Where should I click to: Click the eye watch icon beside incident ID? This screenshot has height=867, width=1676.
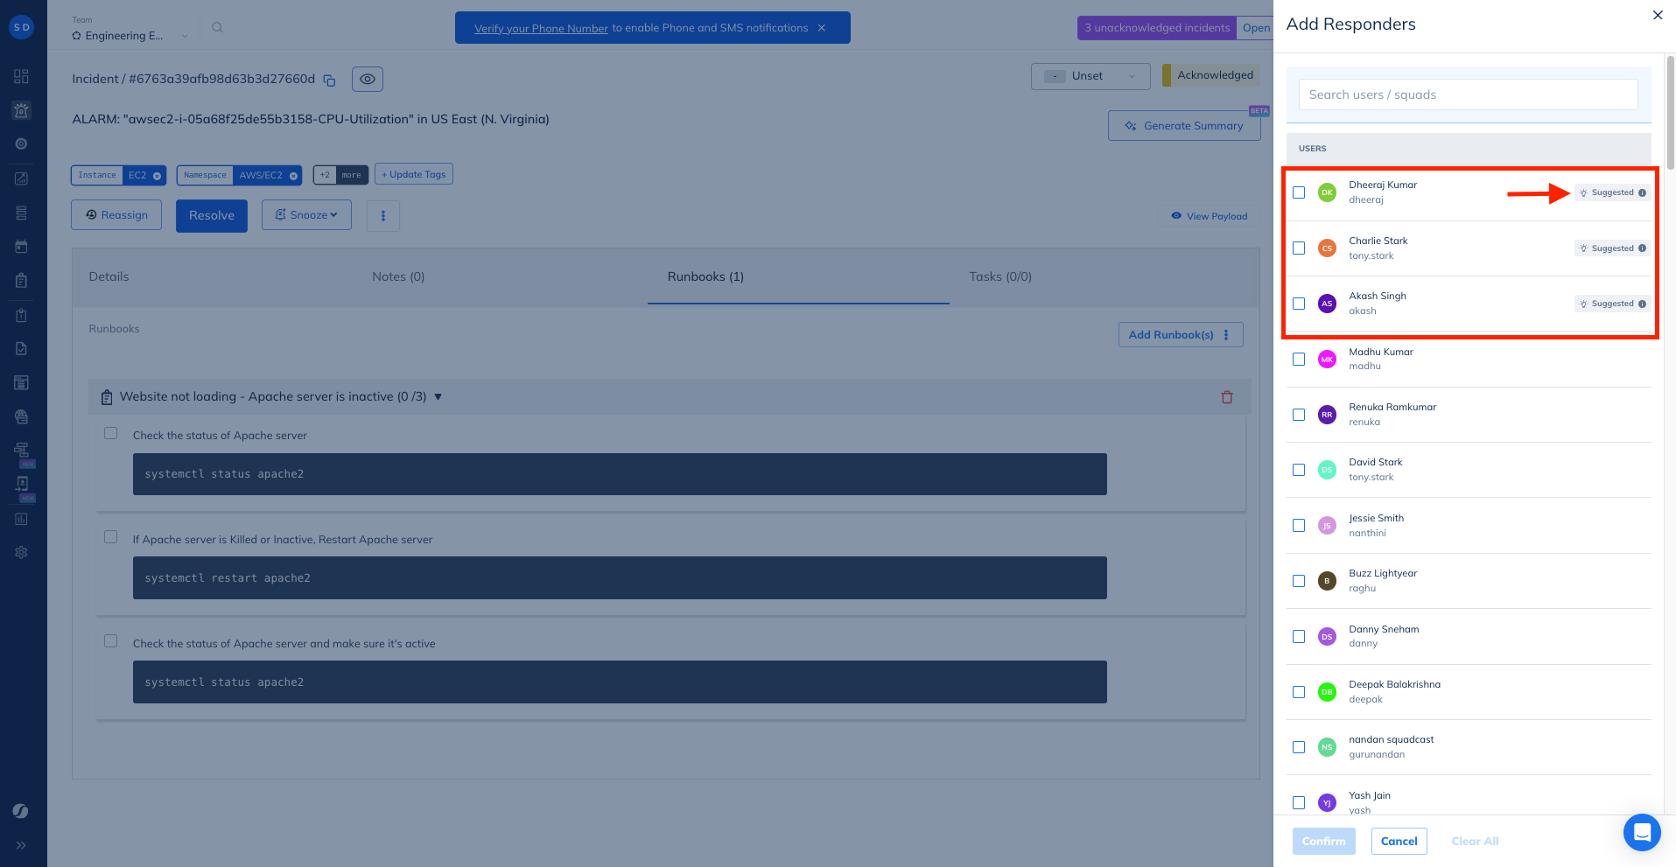368,79
